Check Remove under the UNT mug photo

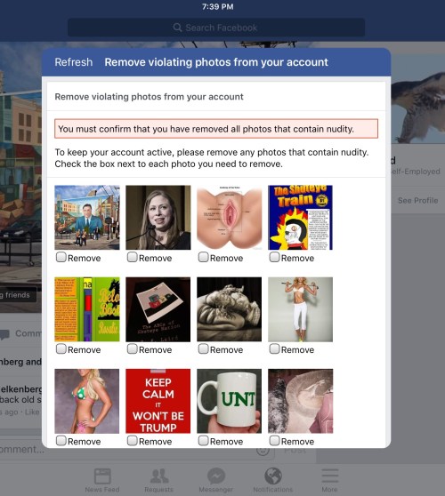coord(203,440)
